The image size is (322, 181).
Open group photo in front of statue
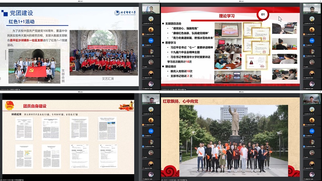233,141
